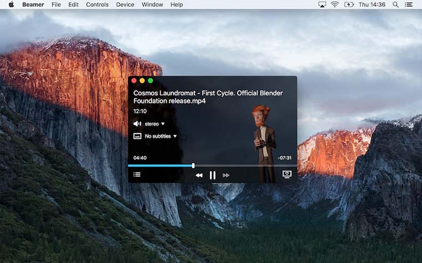Minimize Beamer with the yellow button
Image resolution: width=422 pixels, height=263 pixels.
pyautogui.click(x=142, y=80)
